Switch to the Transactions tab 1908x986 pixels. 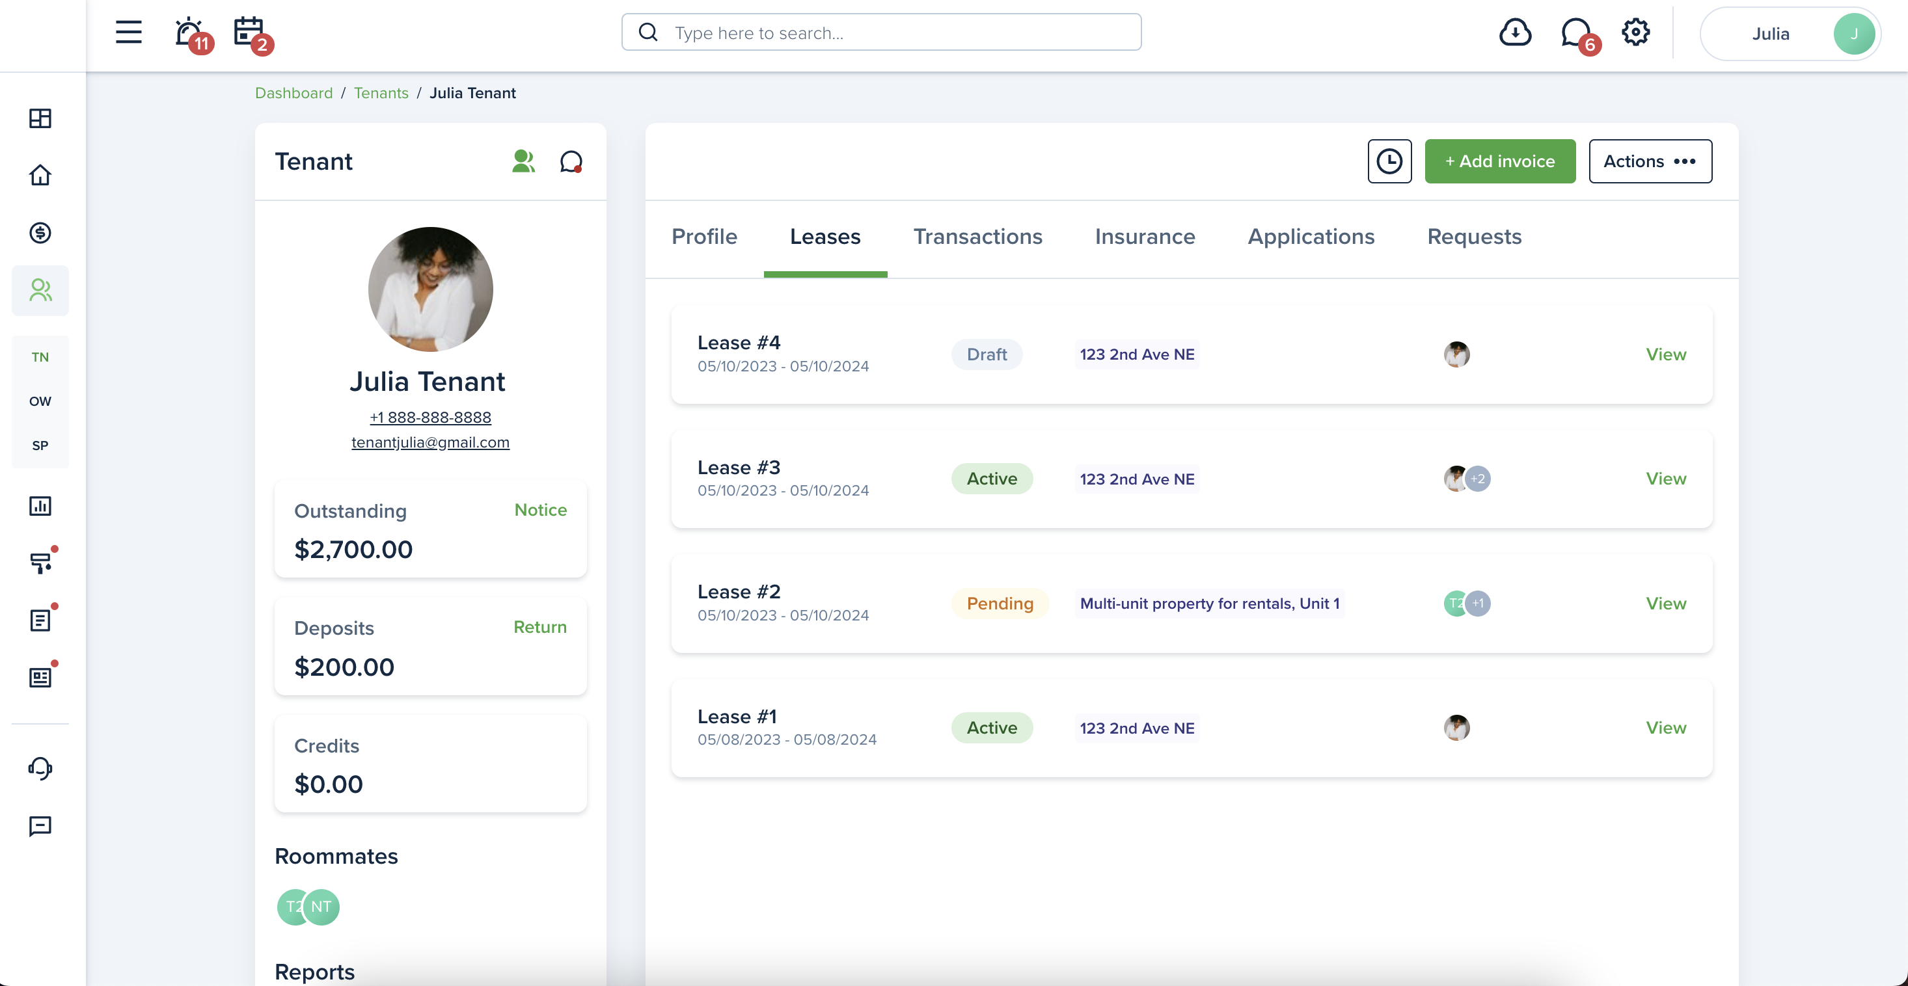pos(979,236)
